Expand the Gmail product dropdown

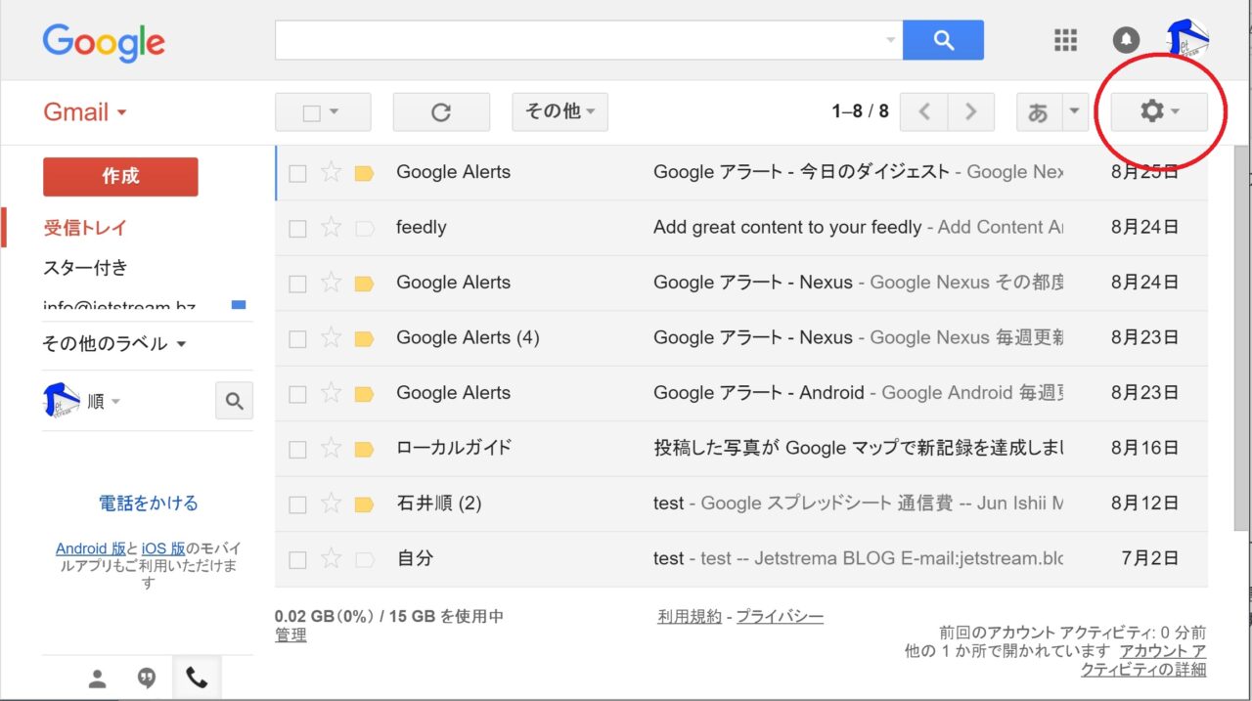point(85,112)
